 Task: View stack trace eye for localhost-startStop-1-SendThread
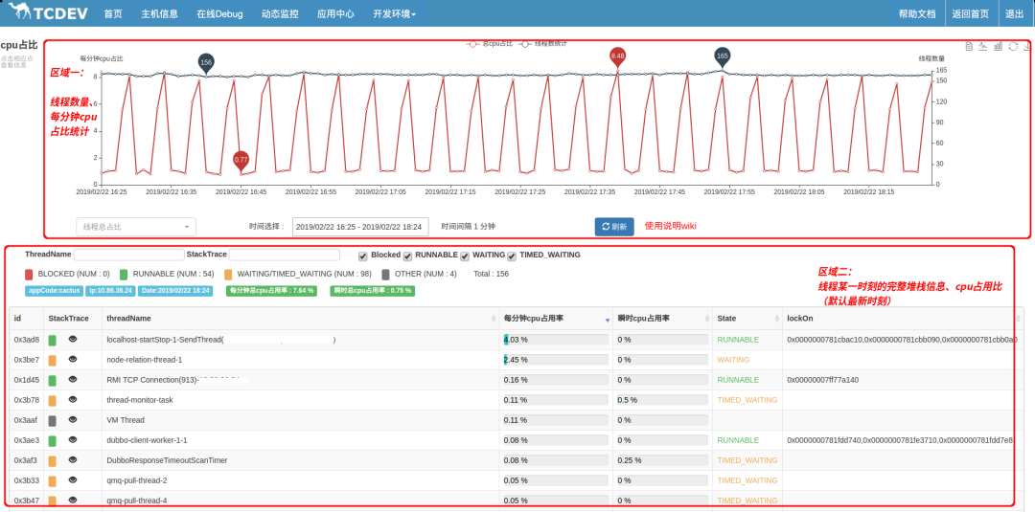click(73, 340)
